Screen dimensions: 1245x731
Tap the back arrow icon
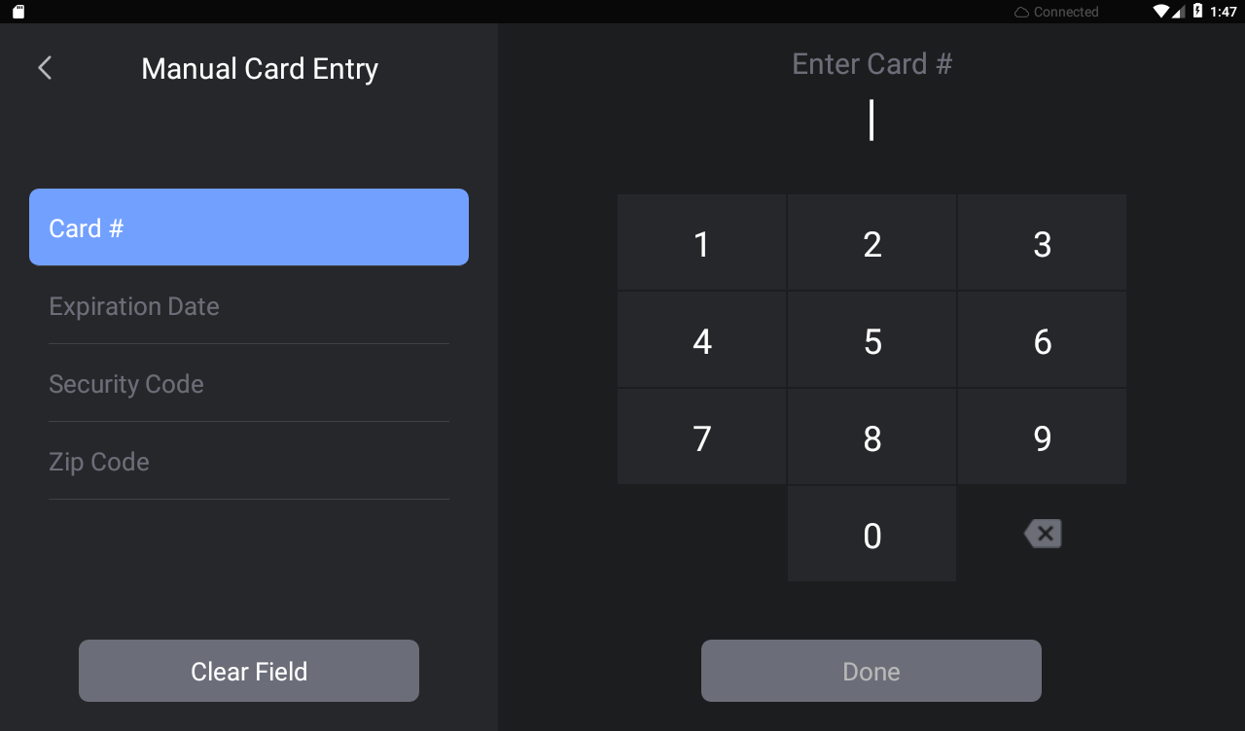tap(44, 67)
